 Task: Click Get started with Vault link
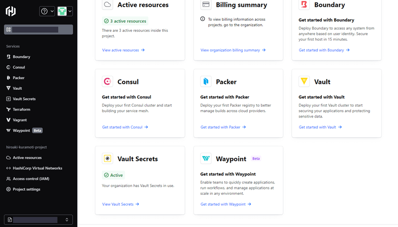coord(320,127)
